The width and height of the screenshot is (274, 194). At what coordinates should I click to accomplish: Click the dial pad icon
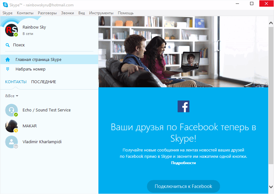pyautogui.click(x=8, y=69)
